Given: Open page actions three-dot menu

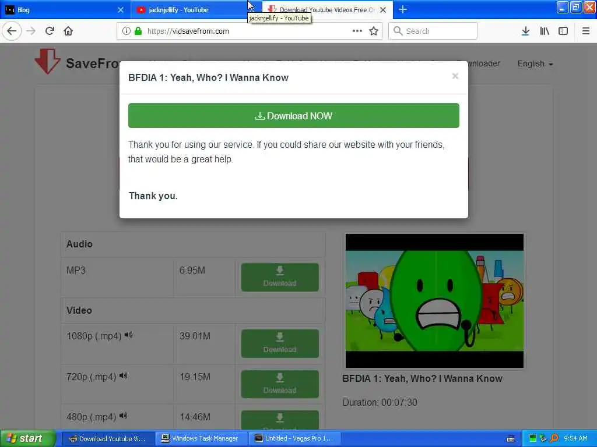Looking at the screenshot, I should [357, 31].
